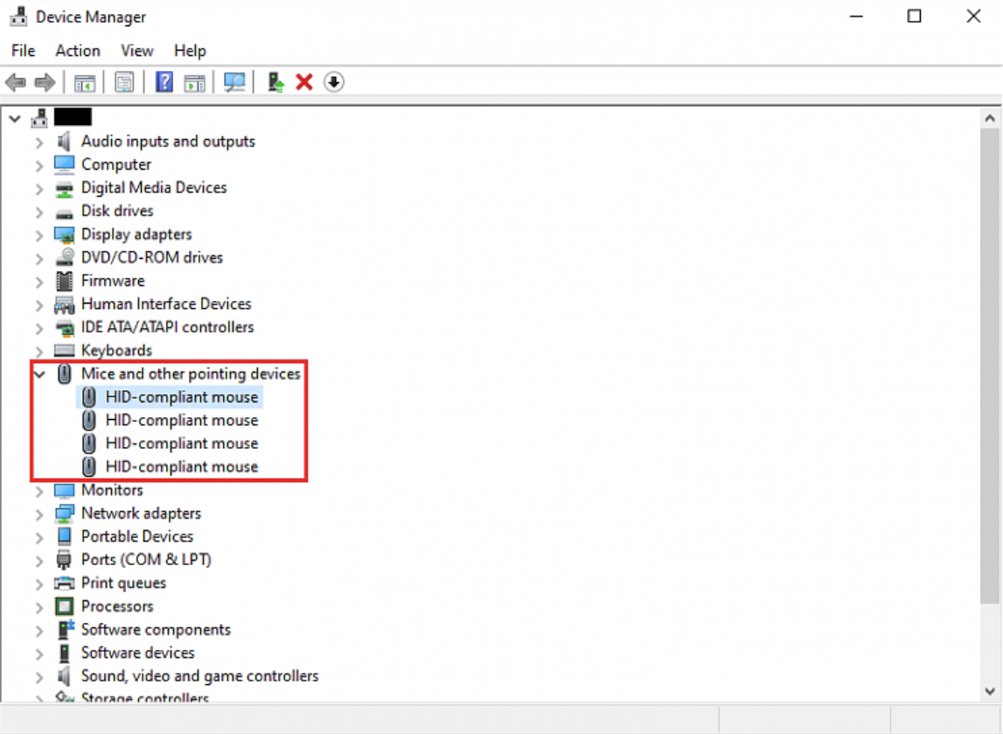Click the Processors category icon
The width and height of the screenshot is (1003, 734).
[x=64, y=606]
